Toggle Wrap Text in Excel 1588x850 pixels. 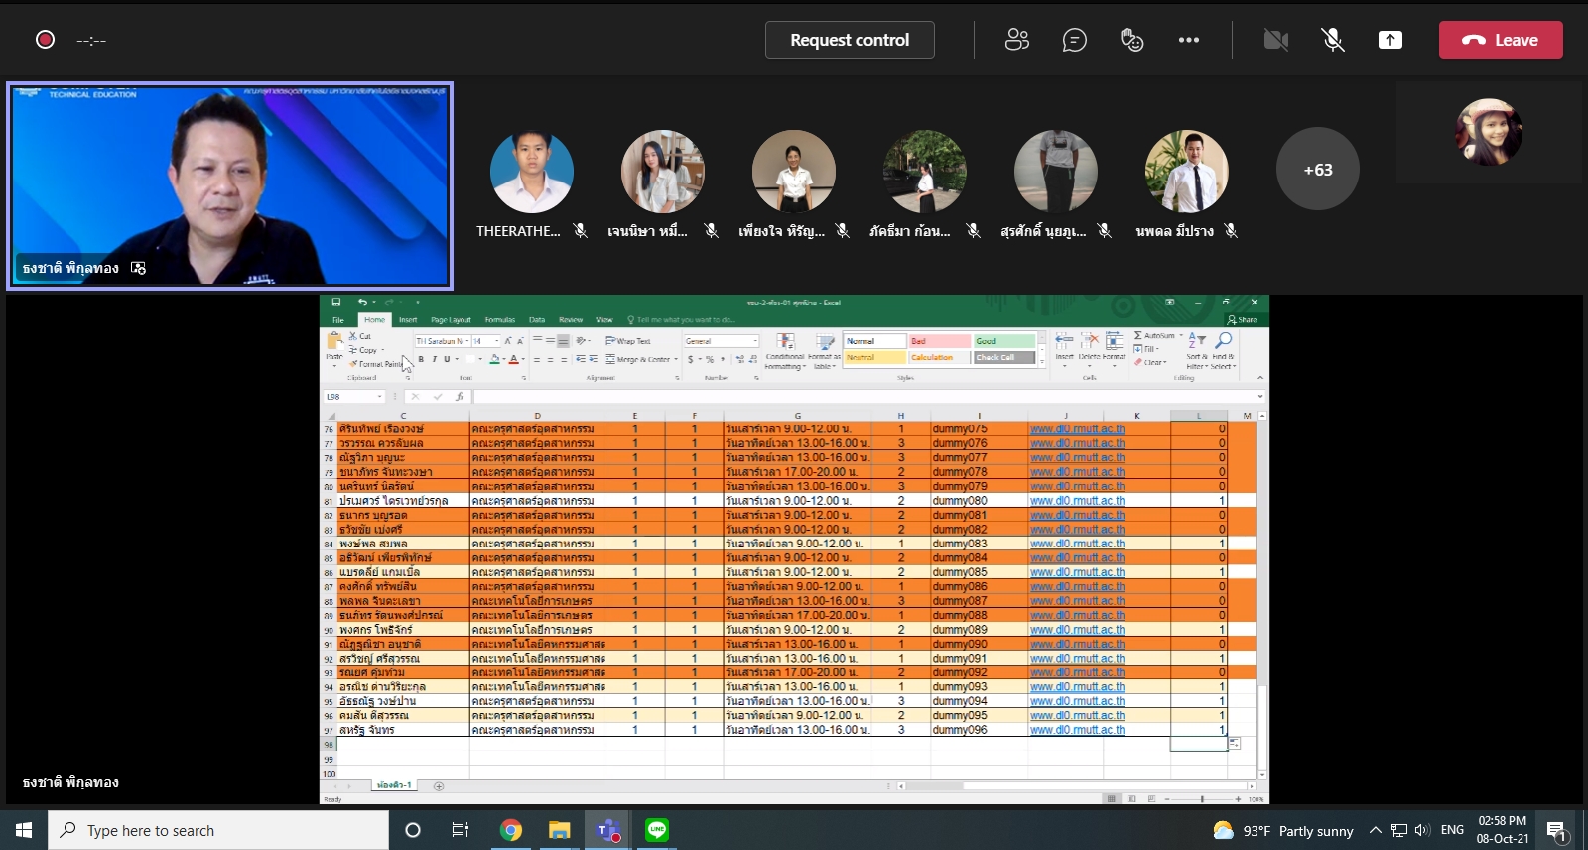[627, 341]
